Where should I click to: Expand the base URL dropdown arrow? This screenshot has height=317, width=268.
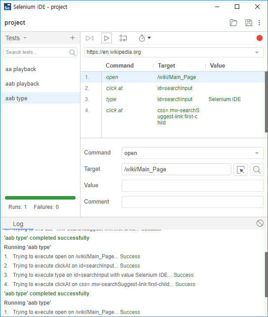pos(257,53)
